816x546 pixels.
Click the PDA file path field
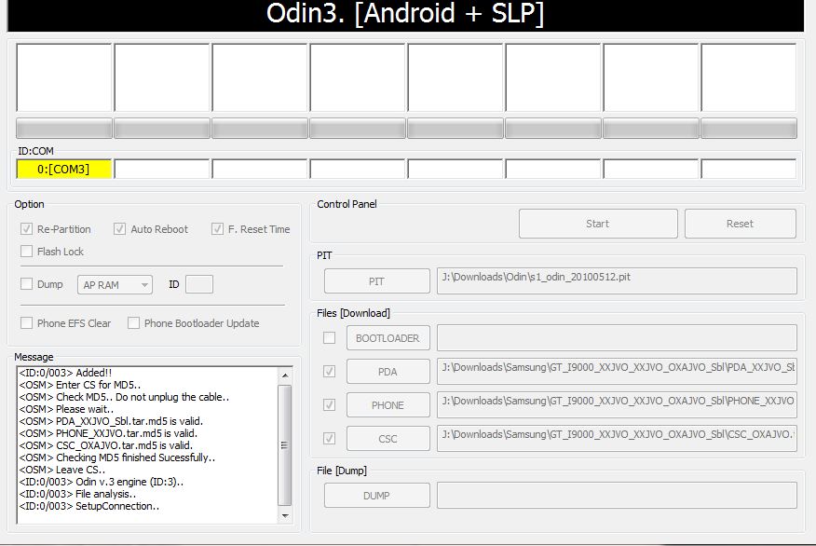tap(617, 371)
